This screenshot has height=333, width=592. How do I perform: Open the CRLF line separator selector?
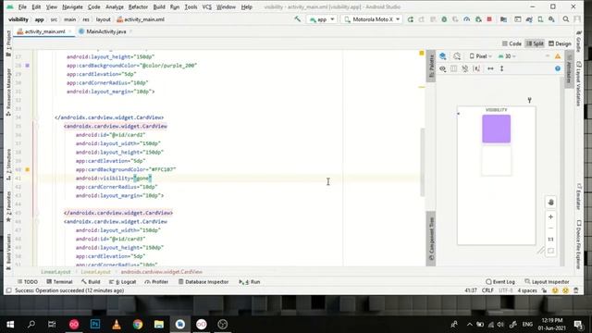pos(487,290)
